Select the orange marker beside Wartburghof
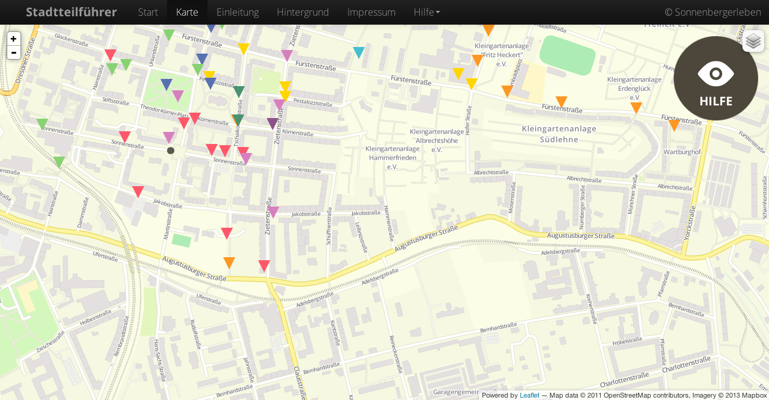Screen dimensions: 769x400 click(674, 125)
